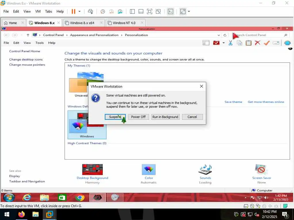Click the VMware hard disk status icon

tap(246, 206)
